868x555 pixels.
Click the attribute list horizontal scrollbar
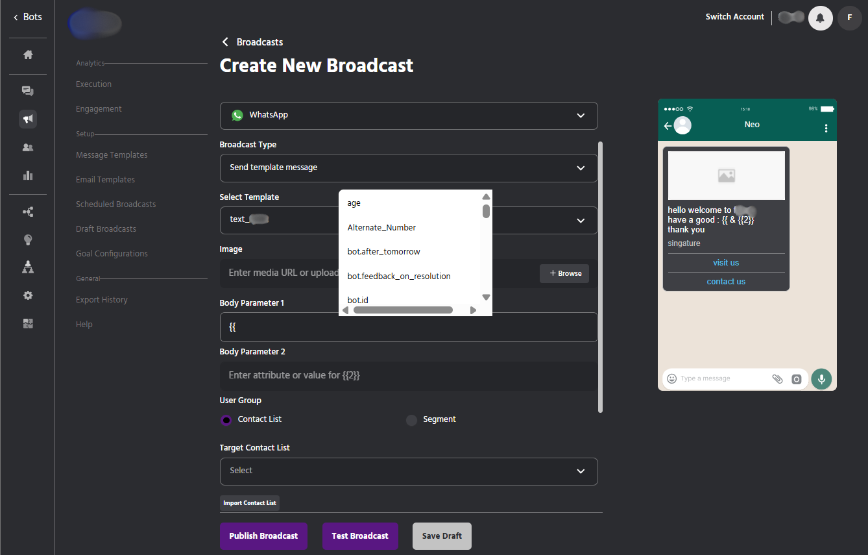pos(402,310)
